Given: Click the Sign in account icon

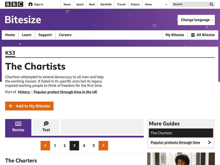Looking at the screenshot, I should (31, 4).
